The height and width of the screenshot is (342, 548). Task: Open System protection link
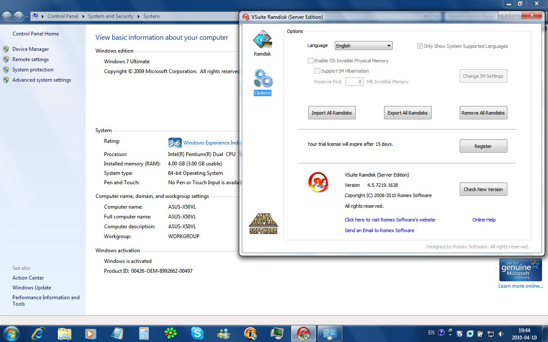pos(33,70)
